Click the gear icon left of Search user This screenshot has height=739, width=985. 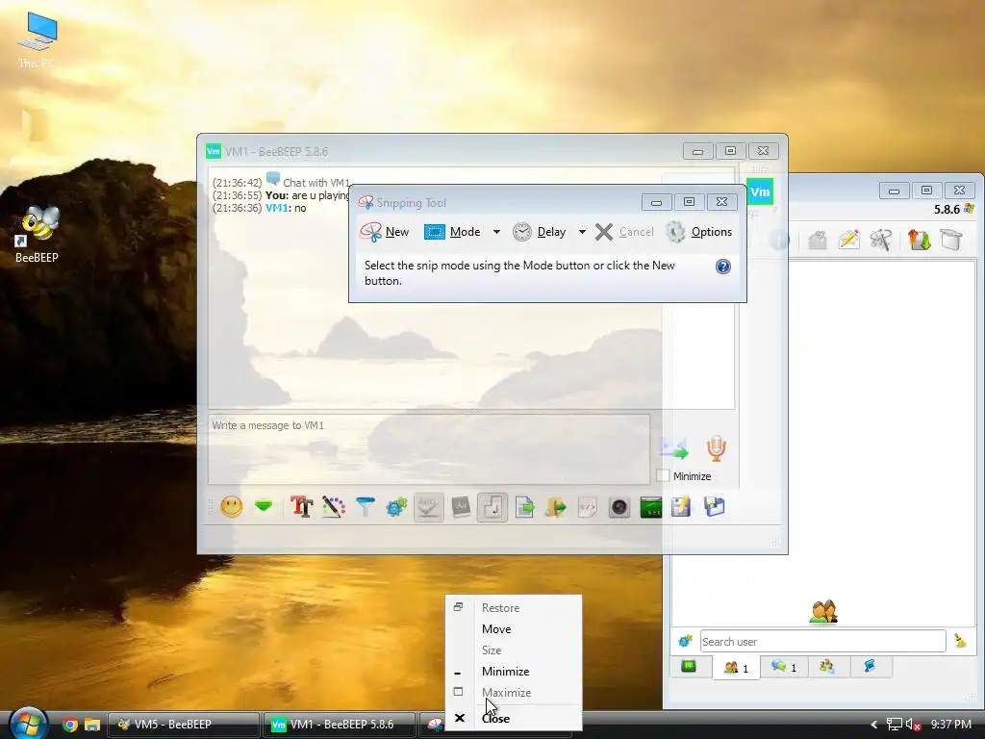point(685,641)
